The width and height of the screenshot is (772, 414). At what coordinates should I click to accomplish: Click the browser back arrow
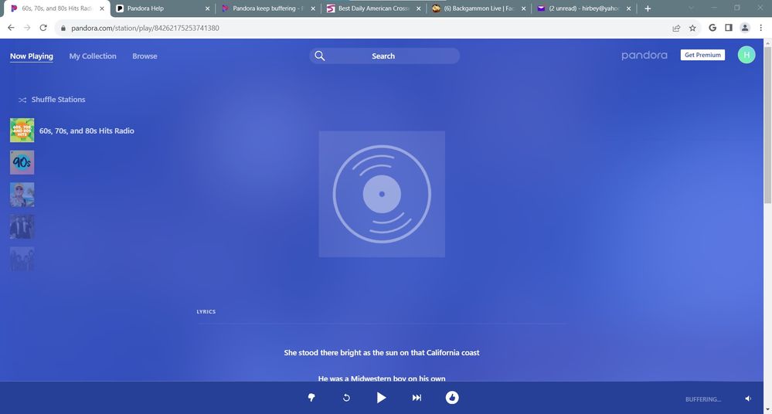11,28
